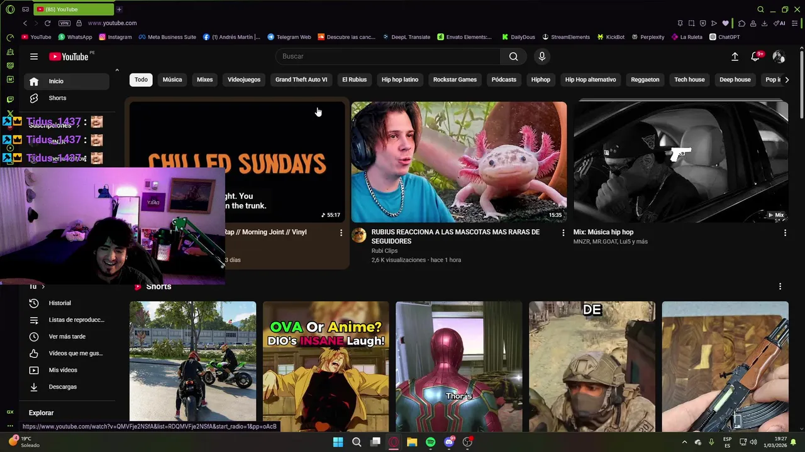Viewport: 805px width, 452px height.
Task: Open the Rubius axolotl video thumbnail
Action: [x=459, y=162]
